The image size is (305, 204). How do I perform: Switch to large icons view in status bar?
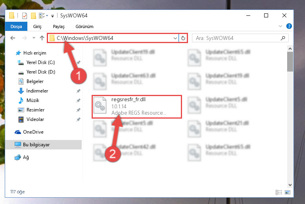tap(287, 192)
